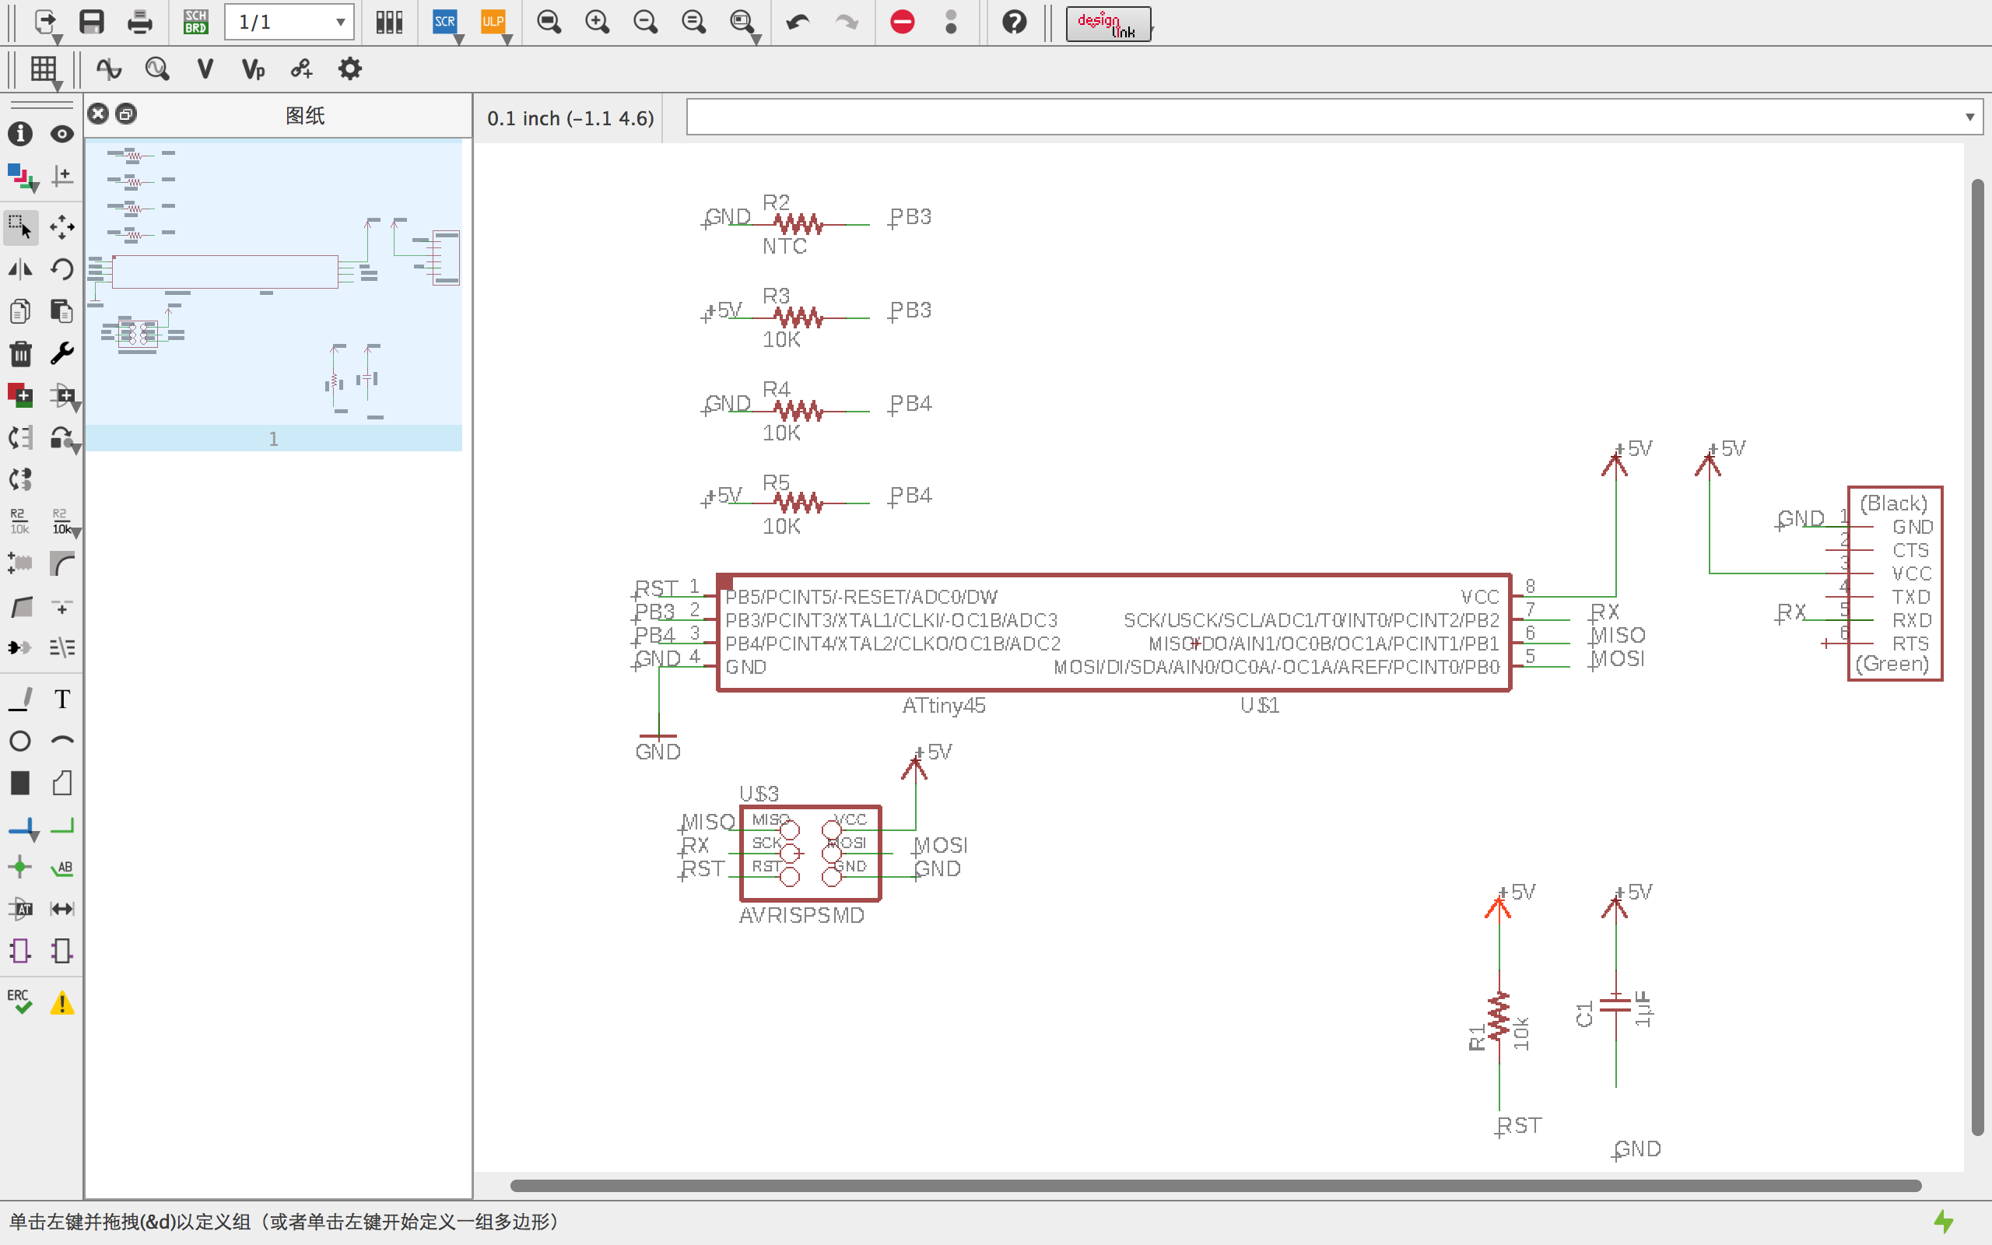Click the Vp icon in the toolbar
Image resolution: width=1992 pixels, height=1245 pixels.
tap(254, 69)
